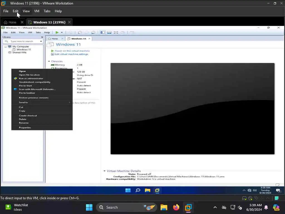
Task: Select Scan with Microsoft Defender entry
Action: (42, 89)
